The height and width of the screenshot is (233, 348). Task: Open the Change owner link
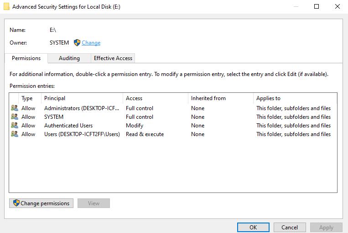(91, 43)
